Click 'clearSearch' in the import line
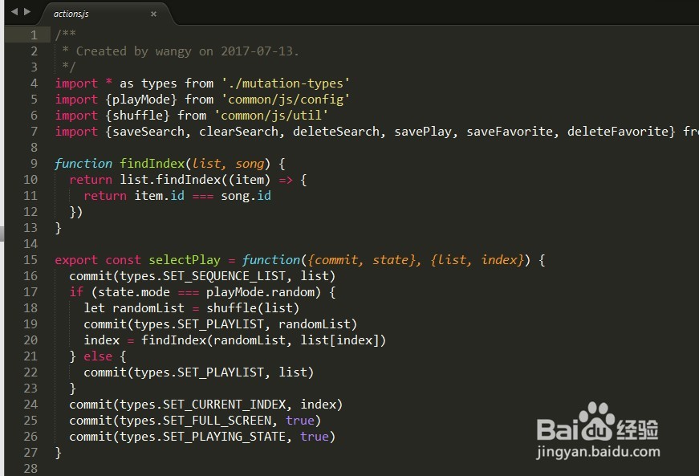The width and height of the screenshot is (699, 476). 238,132
